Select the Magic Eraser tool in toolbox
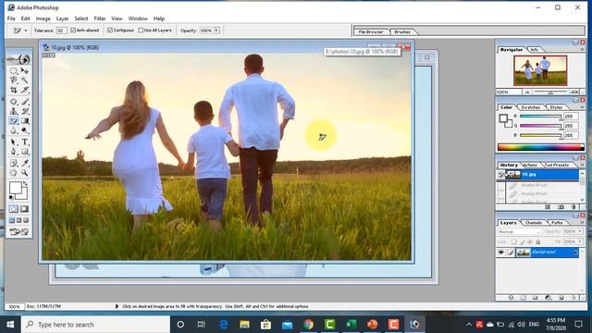The height and width of the screenshot is (333, 592). click(x=14, y=121)
